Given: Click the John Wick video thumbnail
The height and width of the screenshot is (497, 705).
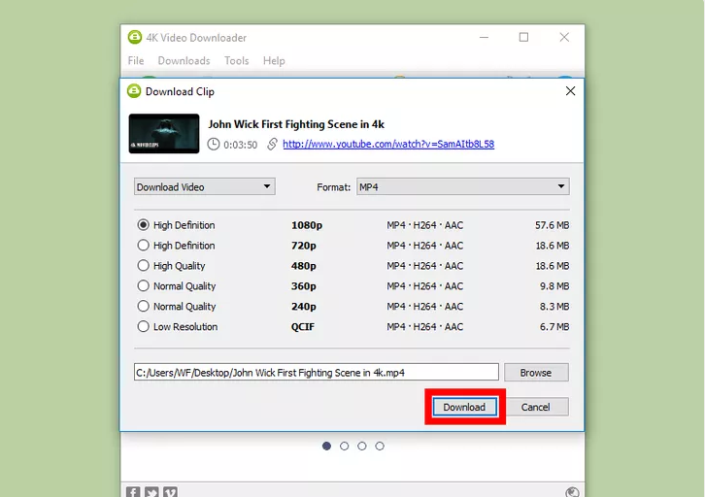Looking at the screenshot, I should [164, 133].
